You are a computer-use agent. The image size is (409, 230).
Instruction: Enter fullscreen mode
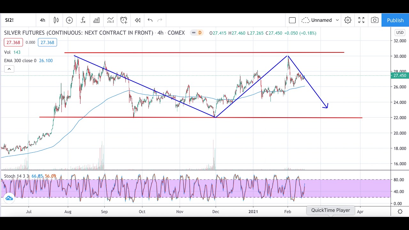point(361,20)
